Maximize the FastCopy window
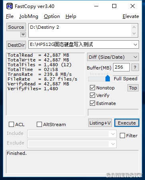Viewport: 145px width, 180px height. tap(114, 6)
